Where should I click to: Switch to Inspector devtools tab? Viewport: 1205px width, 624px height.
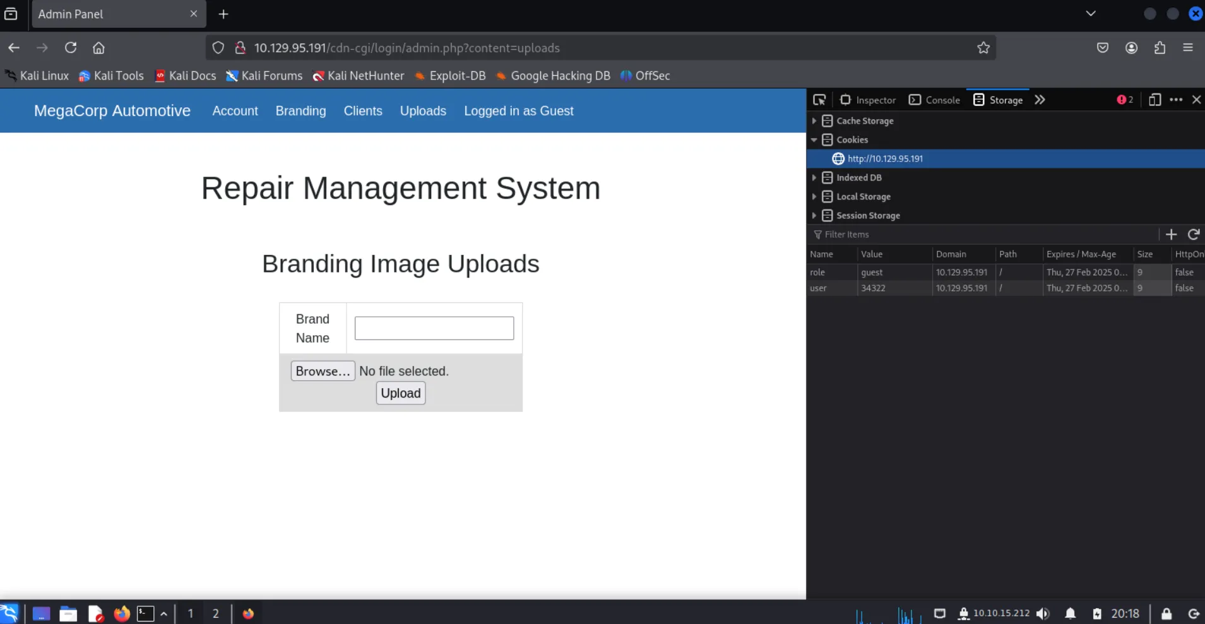tap(868, 100)
